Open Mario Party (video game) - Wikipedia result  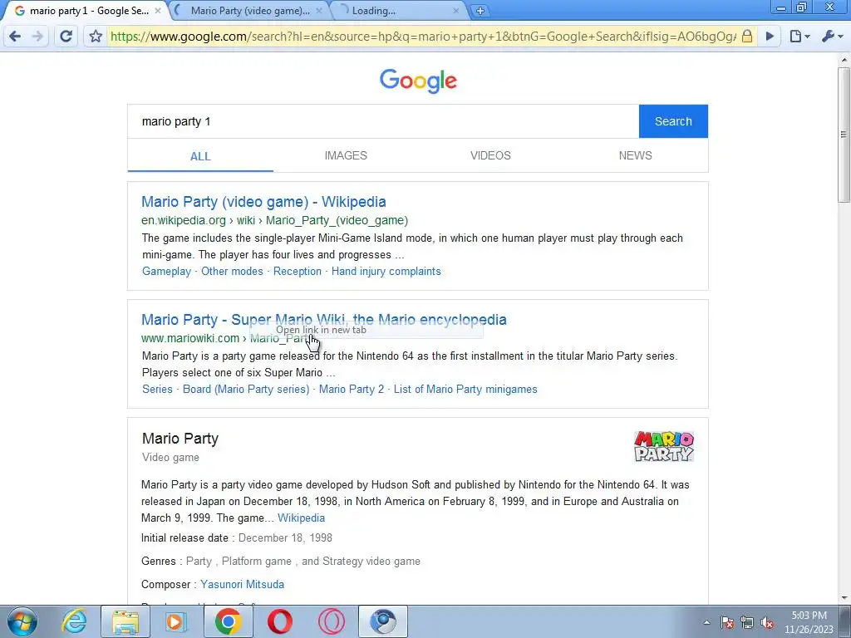click(x=263, y=202)
